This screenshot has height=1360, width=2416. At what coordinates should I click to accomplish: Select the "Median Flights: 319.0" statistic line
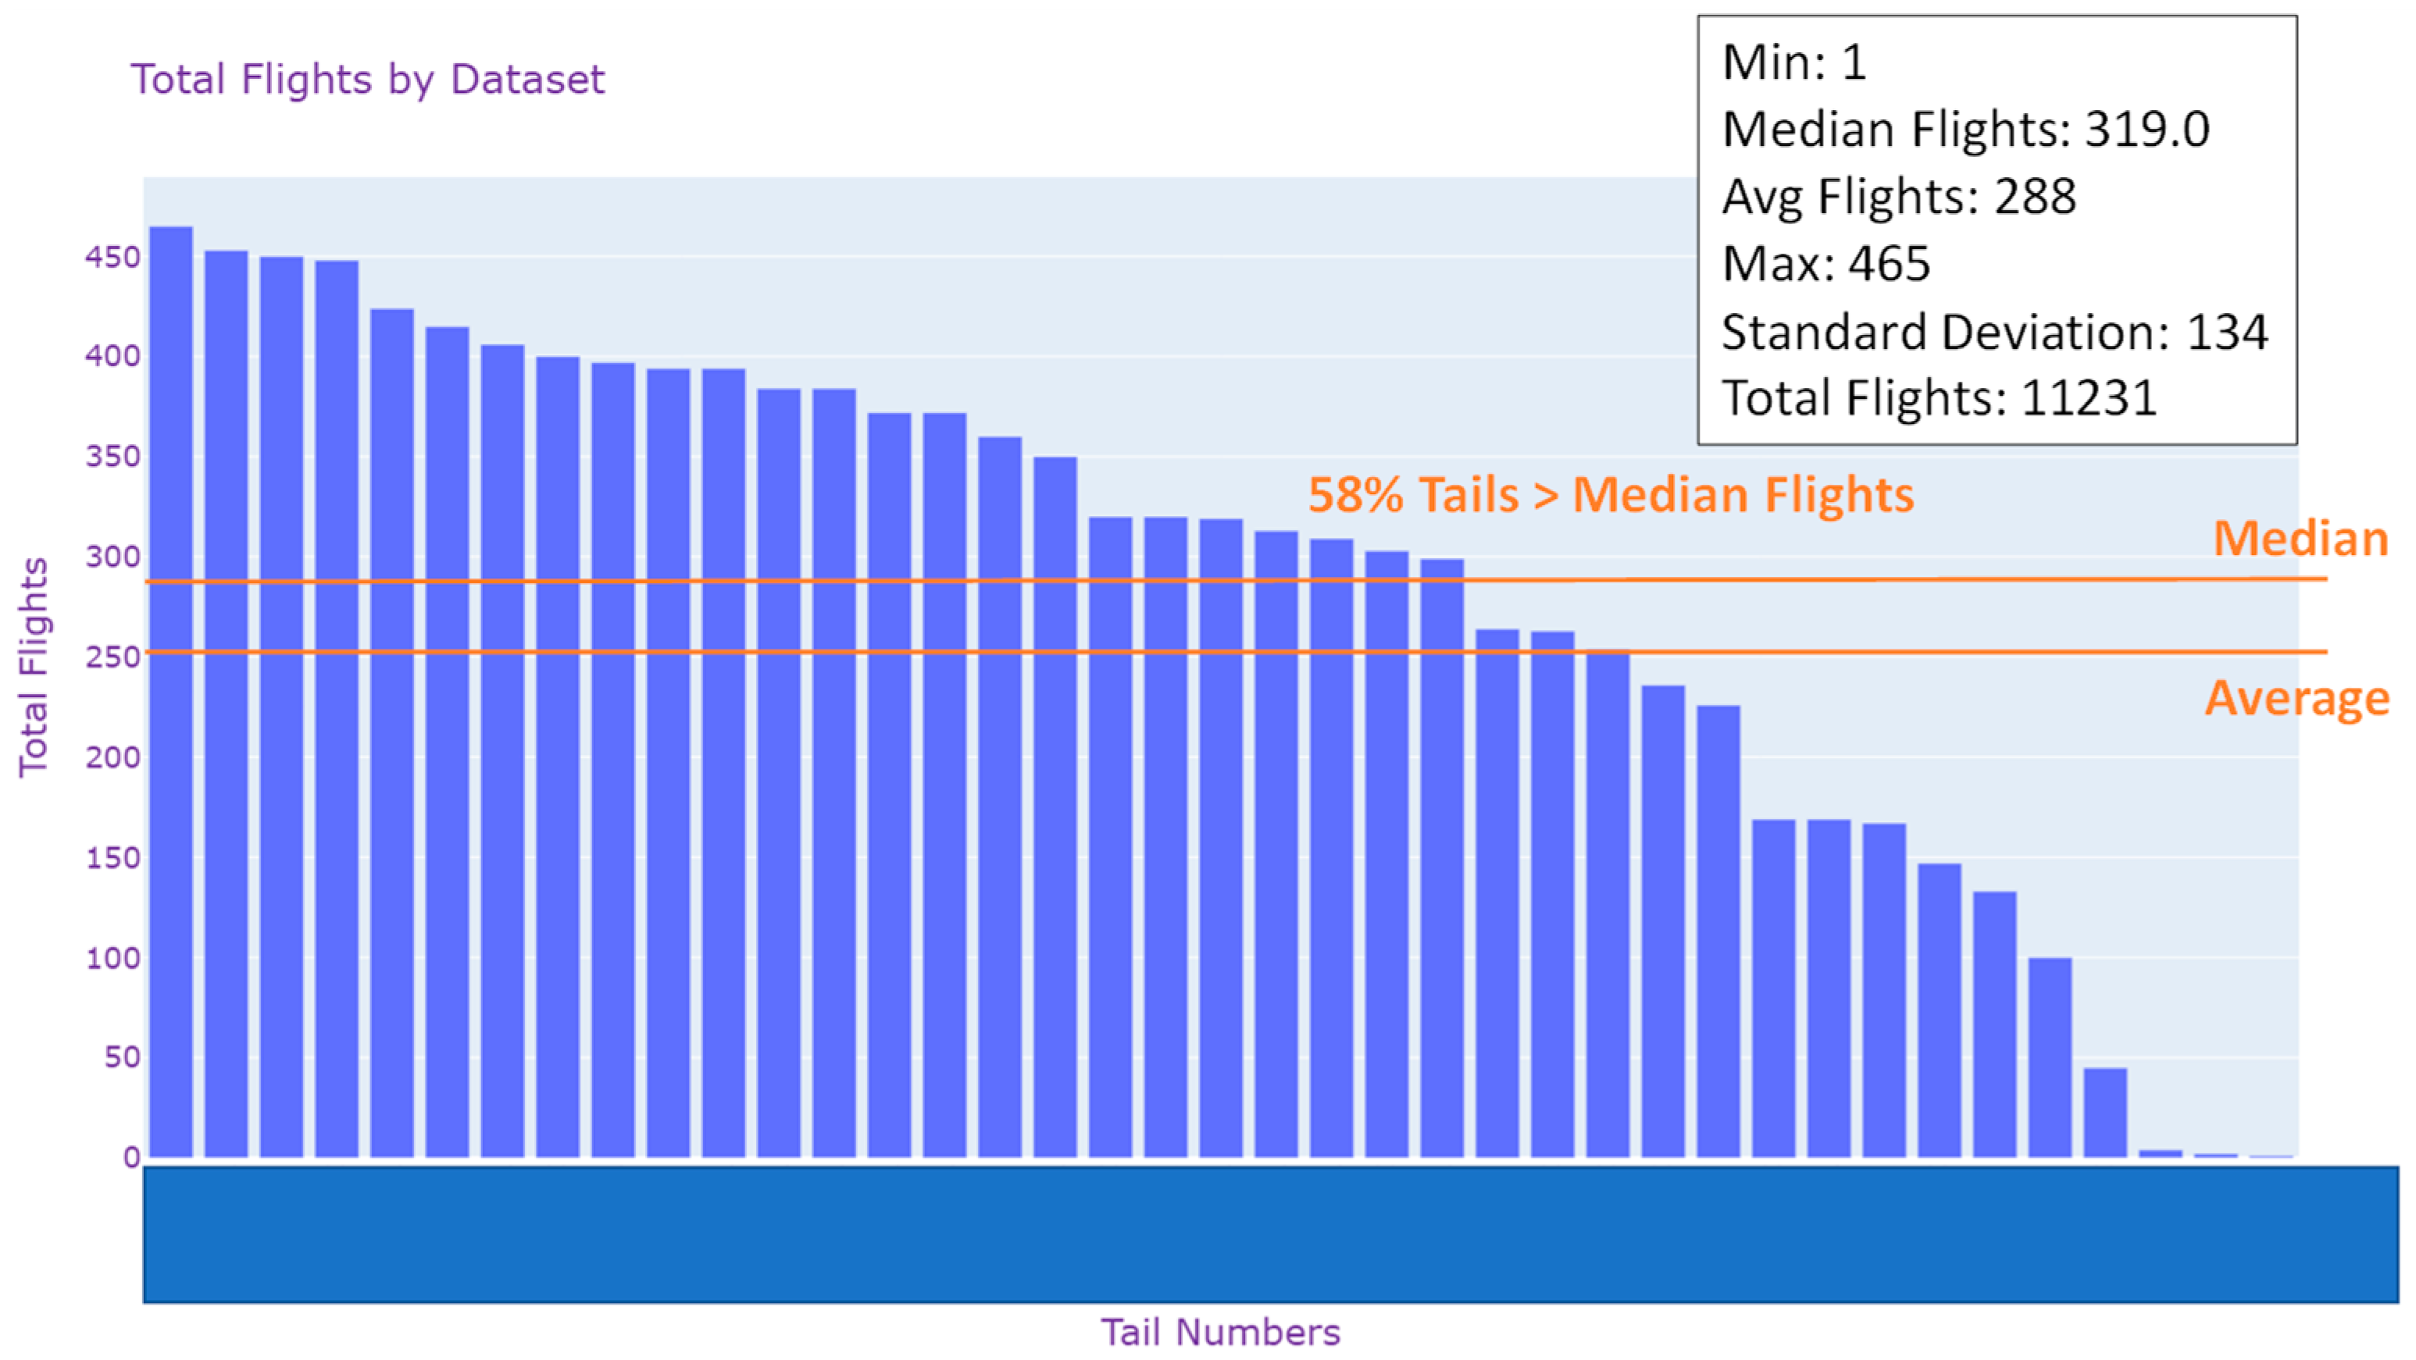click(x=1966, y=130)
